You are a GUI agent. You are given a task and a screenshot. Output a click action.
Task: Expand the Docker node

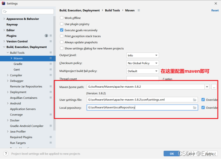[x=8, y=120]
